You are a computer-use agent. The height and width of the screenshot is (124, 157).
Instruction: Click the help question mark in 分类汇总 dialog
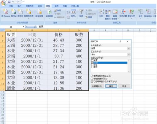tap(121, 41)
